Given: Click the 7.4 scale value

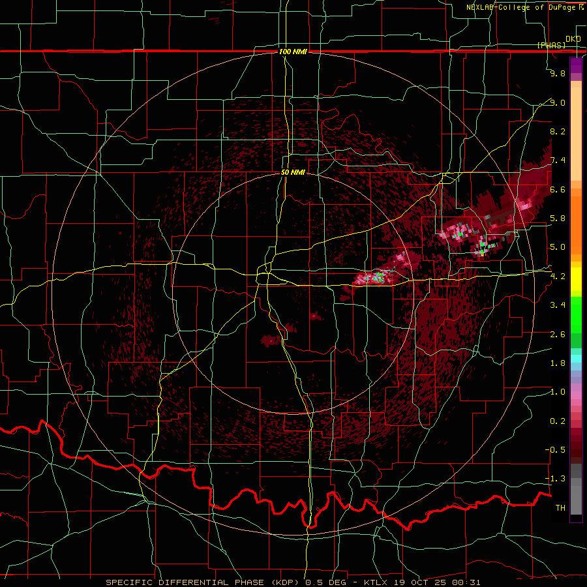Looking at the screenshot, I should [x=558, y=160].
